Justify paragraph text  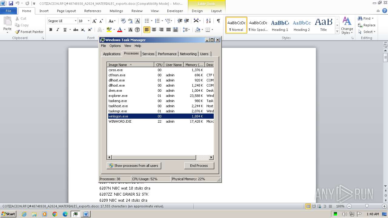click(168, 30)
